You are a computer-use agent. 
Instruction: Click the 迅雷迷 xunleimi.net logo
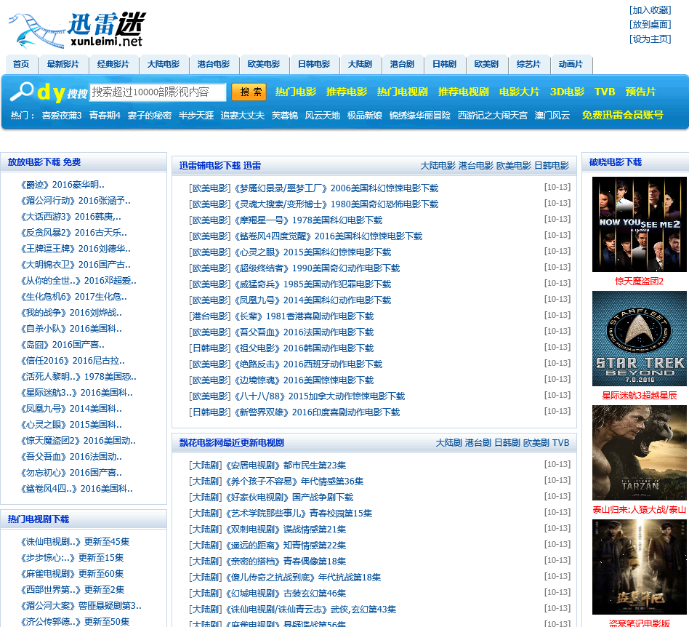pyautogui.click(x=77, y=30)
